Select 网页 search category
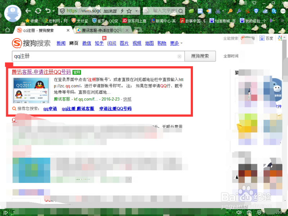This screenshot has width=288, height=216. (x=74, y=43)
